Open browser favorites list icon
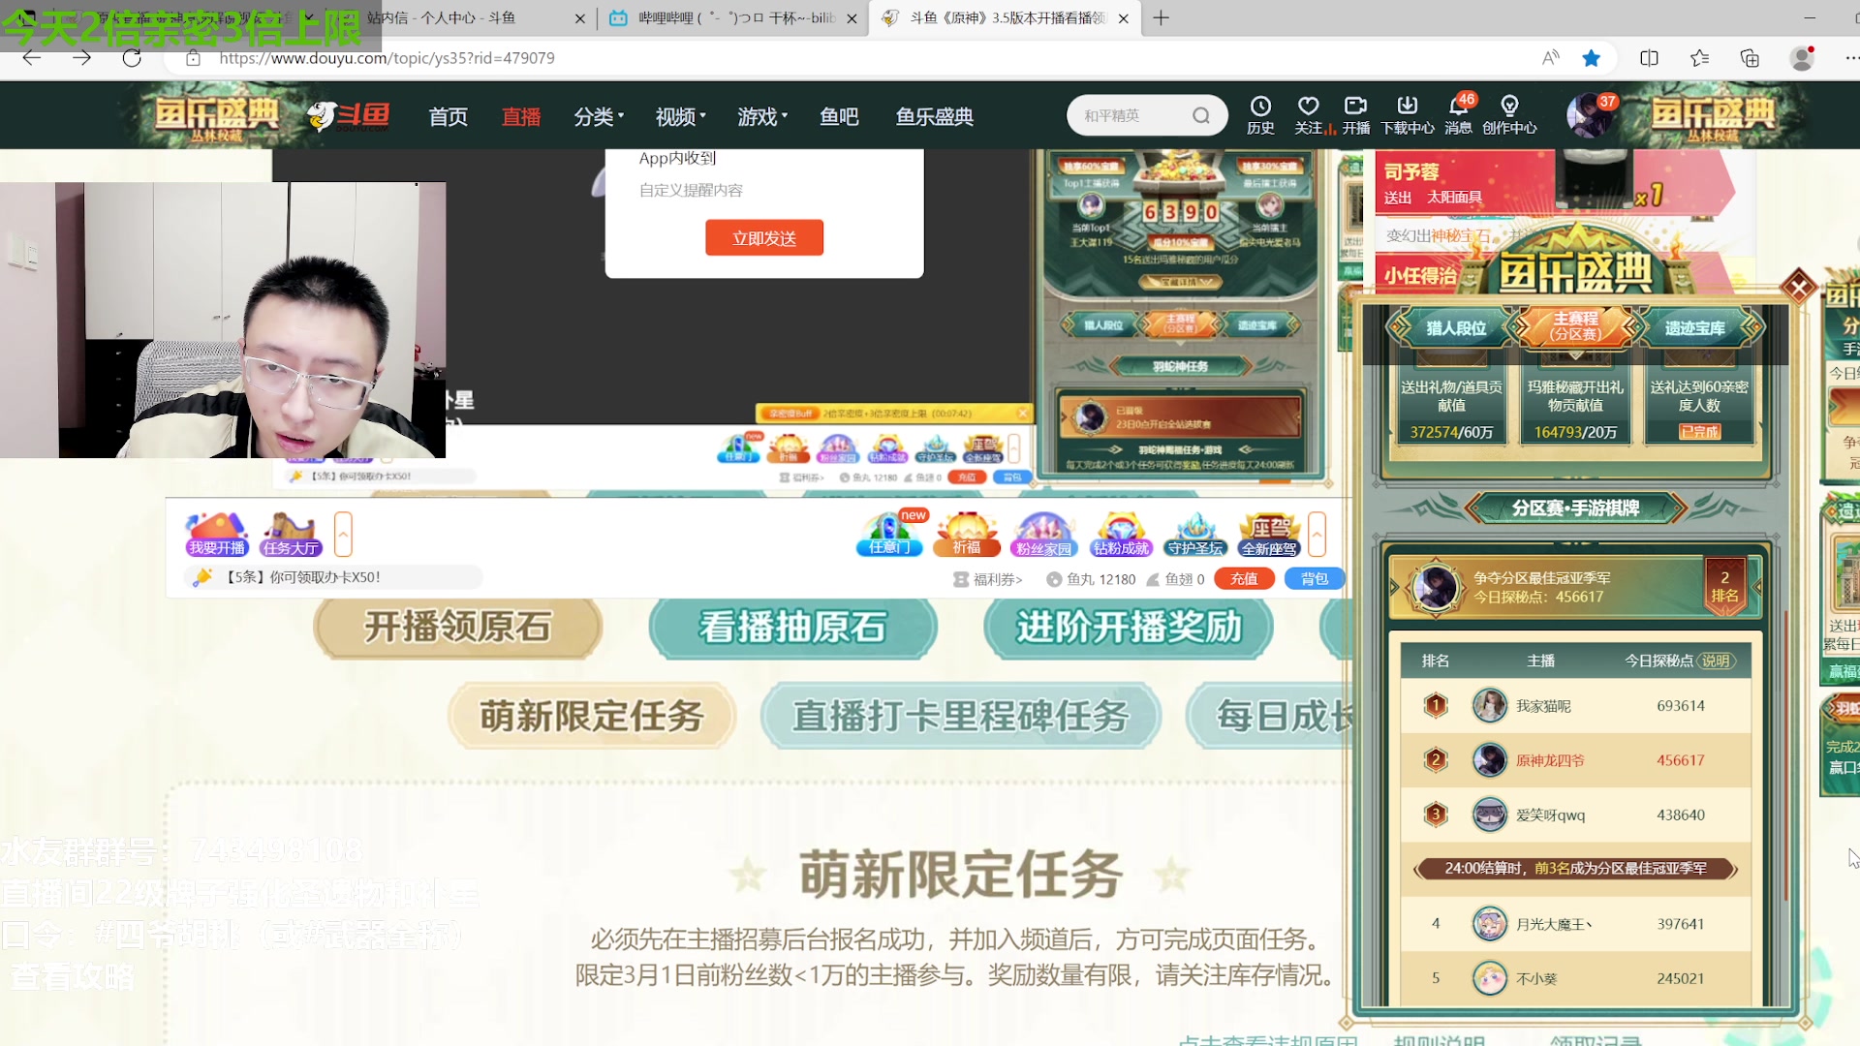Viewport: 1860px width, 1046px height. [1699, 58]
